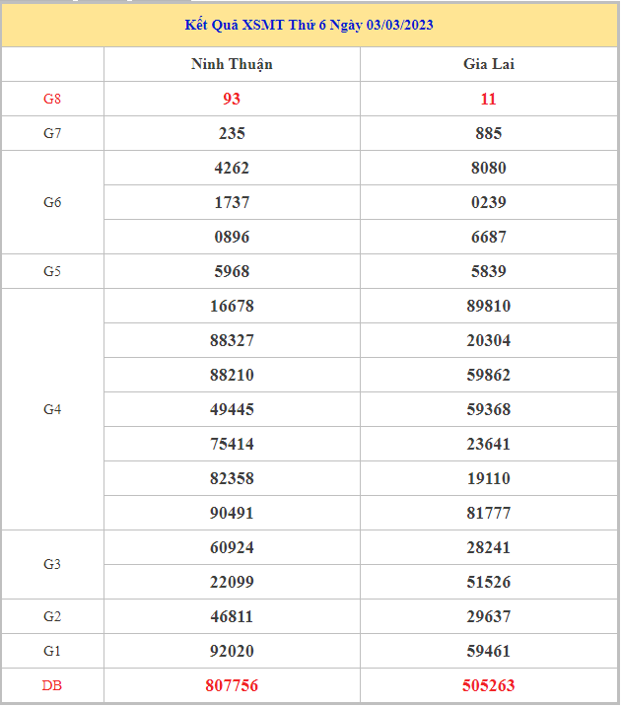Click Gia Lai G8 result 11
Image resolution: width=621 pixels, height=706 pixels.
click(x=489, y=99)
